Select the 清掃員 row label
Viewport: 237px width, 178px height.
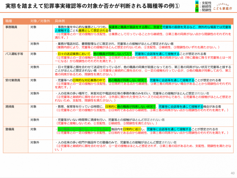[10, 107]
